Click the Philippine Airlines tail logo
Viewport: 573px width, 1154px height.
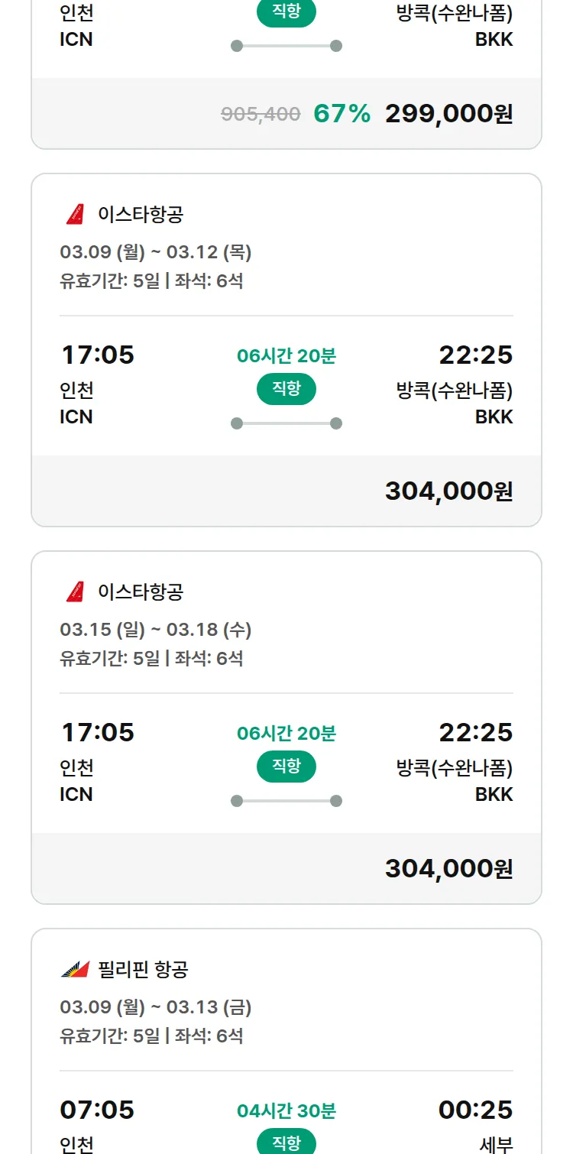click(75, 970)
